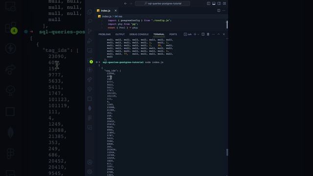313x176 pixels.
Task: Split the editor to the right
Action: (219, 10)
